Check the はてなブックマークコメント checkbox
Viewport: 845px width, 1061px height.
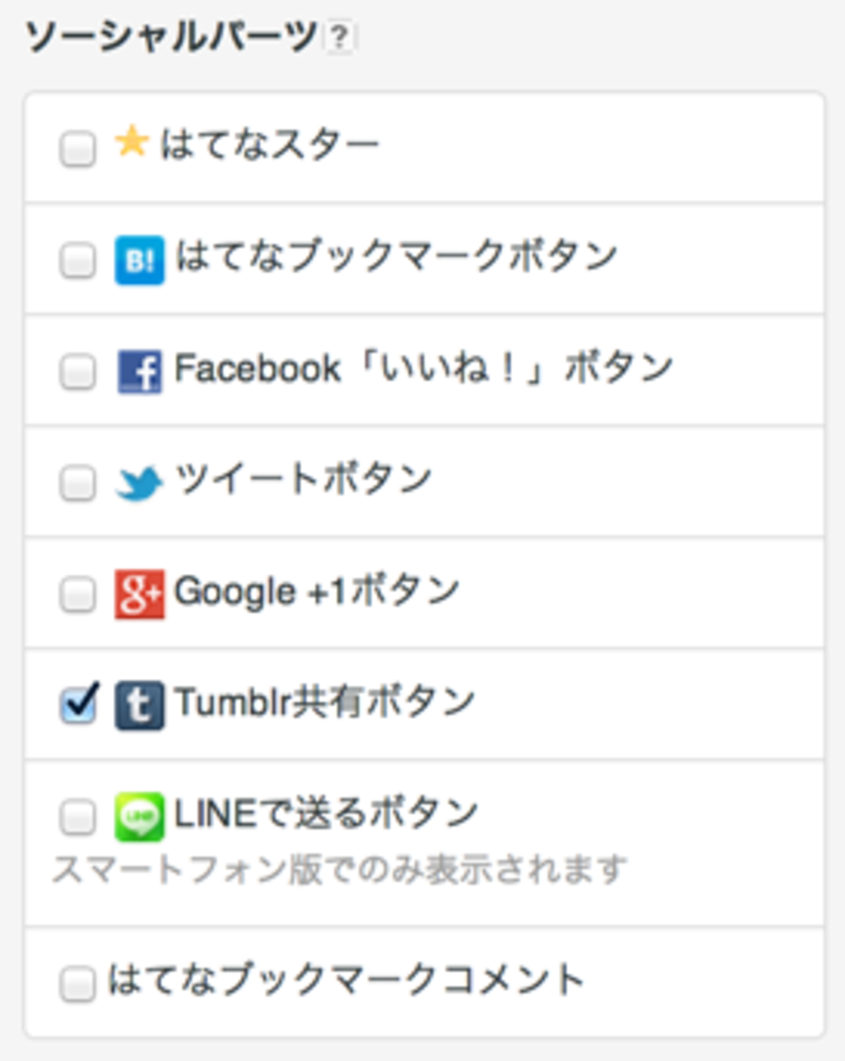pyautogui.click(x=78, y=983)
